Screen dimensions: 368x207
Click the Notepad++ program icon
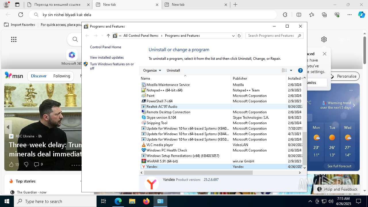(144, 90)
